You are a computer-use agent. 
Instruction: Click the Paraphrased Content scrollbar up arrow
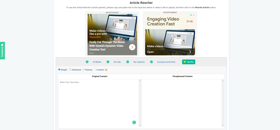[x=223, y=81]
